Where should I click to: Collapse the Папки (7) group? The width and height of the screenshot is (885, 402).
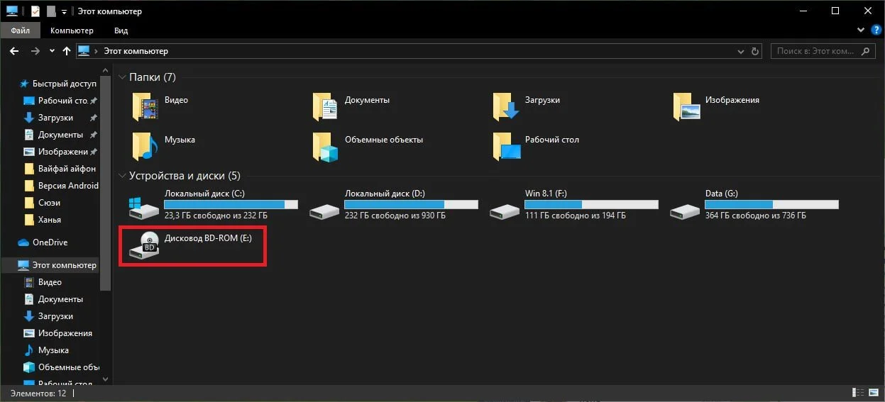point(122,77)
